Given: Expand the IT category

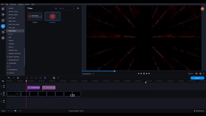Looking at the screenshot, I should 7,66.
